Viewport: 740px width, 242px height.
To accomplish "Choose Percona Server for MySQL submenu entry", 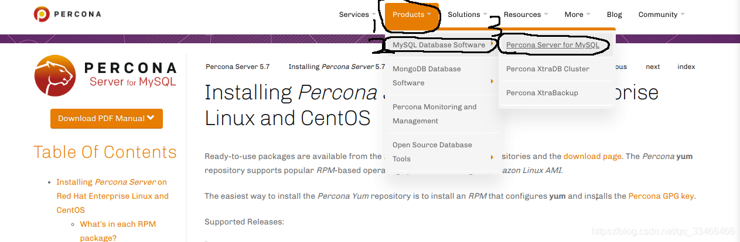I will pyautogui.click(x=553, y=45).
